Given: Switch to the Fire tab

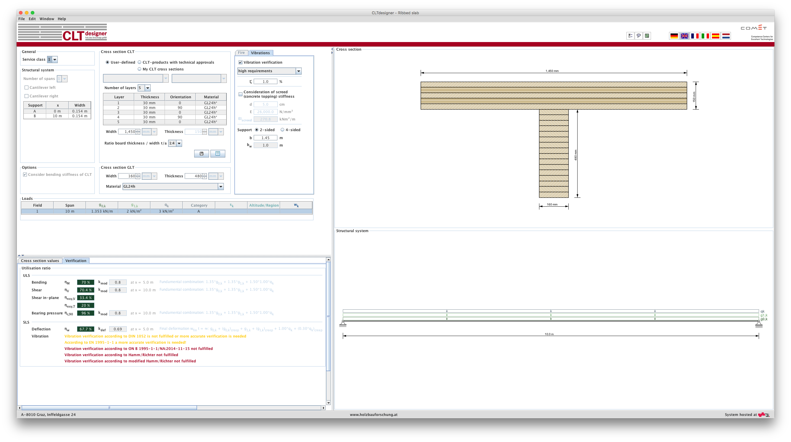Looking at the screenshot, I should click(241, 53).
